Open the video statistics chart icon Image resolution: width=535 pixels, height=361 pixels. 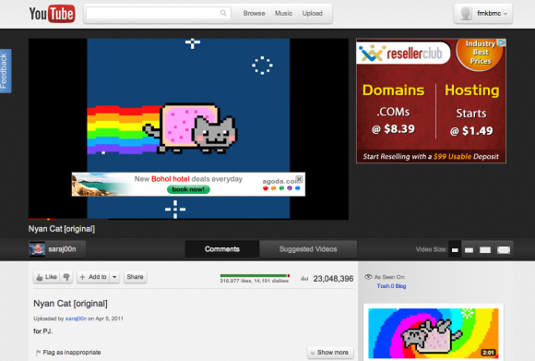coord(304,279)
